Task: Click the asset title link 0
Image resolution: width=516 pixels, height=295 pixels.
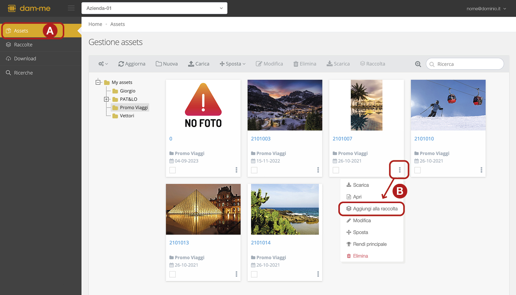Action: pos(171,139)
